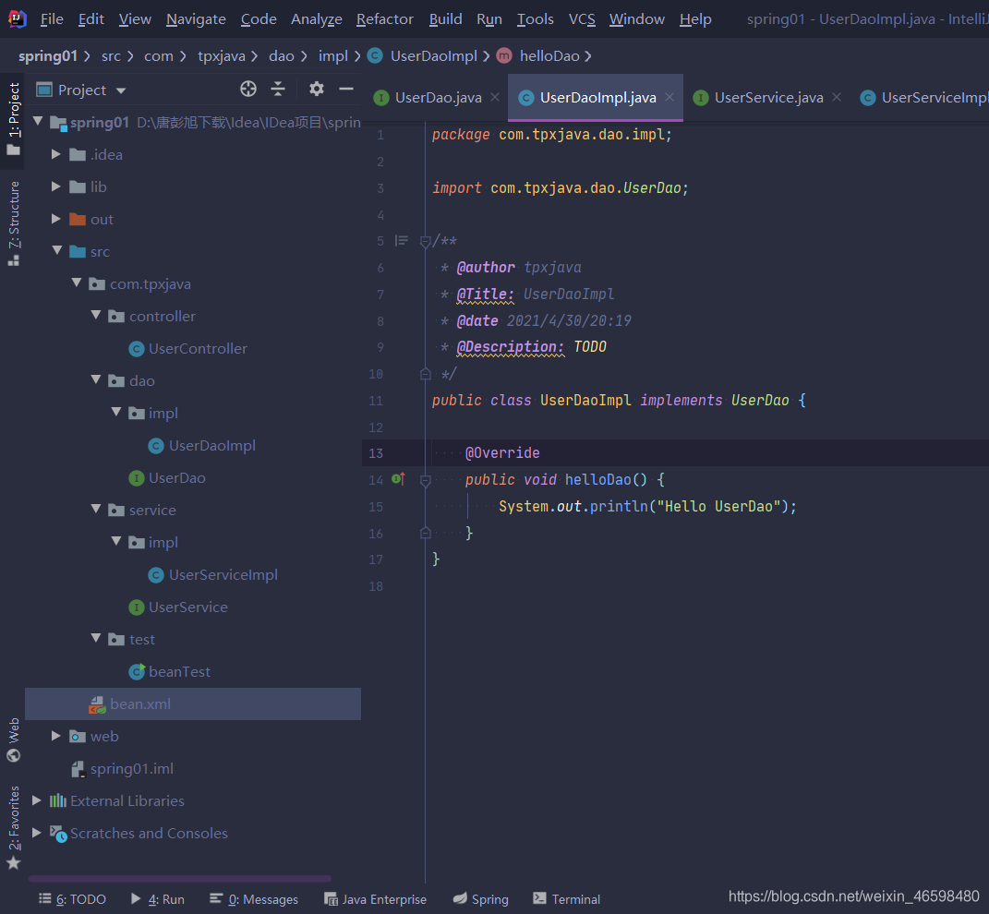989x914 pixels.
Task: Collapse the service package
Action: [96, 509]
